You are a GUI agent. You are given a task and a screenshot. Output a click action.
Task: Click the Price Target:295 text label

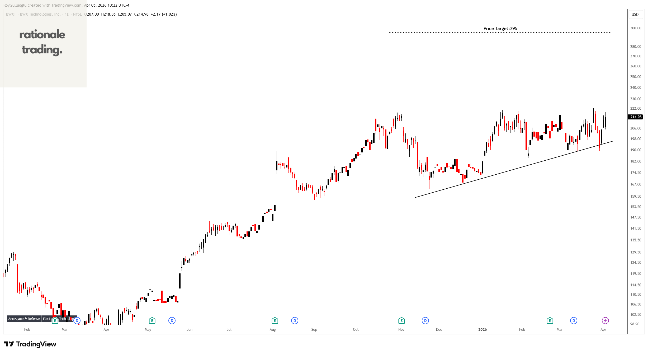[500, 29]
